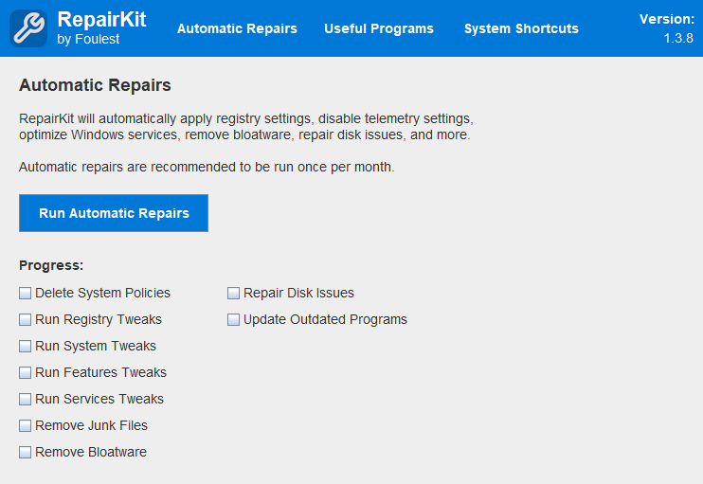Image resolution: width=703 pixels, height=484 pixels.
Task: Switch to the Useful Programs tab
Action: pos(379,28)
